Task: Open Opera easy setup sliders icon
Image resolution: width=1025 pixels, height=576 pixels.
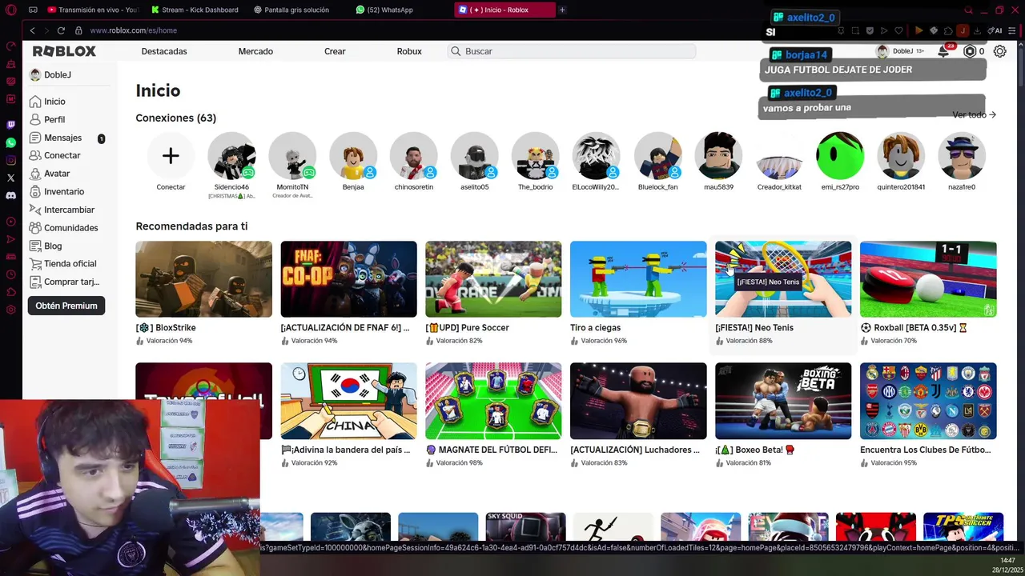Action: coord(1013,30)
